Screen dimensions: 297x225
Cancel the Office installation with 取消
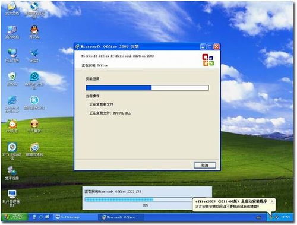click(204, 165)
